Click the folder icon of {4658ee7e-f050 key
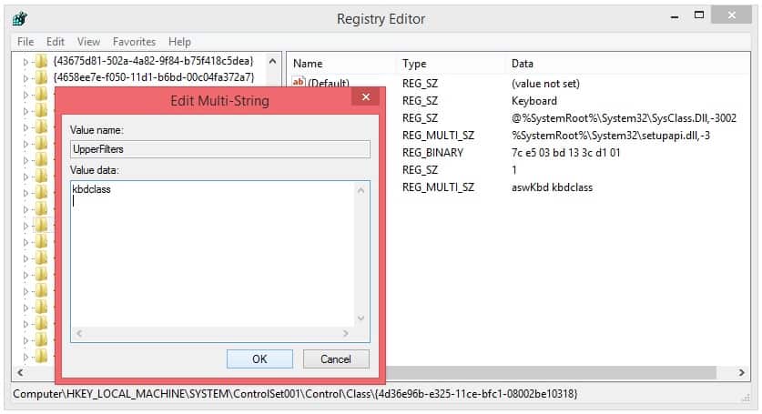 coord(41,77)
